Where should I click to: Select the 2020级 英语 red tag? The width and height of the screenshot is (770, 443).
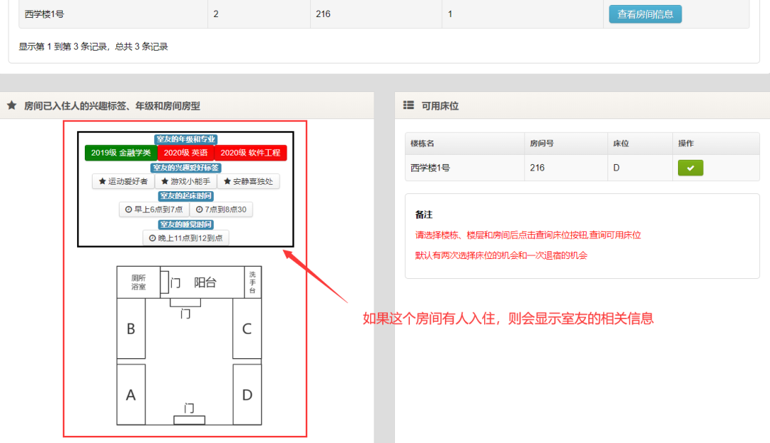[185, 153]
